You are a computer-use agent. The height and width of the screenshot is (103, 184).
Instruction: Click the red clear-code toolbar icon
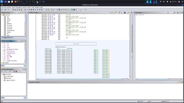tap(27, 10)
